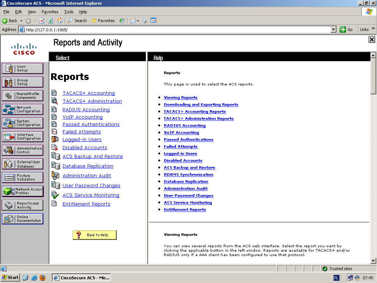Screen dimensions: 377x283
Task: Open Shared Profile Components section
Action: 22,96
